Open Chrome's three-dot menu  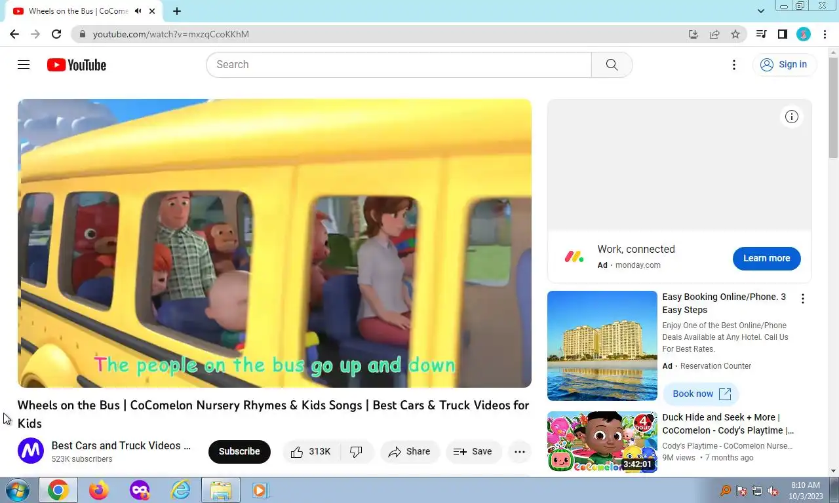point(824,34)
